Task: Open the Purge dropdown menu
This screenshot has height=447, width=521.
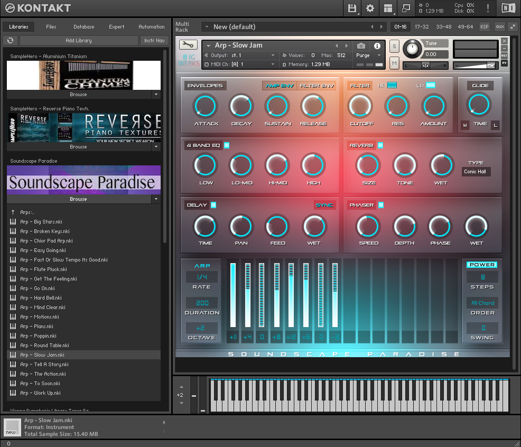Action: 379,55
